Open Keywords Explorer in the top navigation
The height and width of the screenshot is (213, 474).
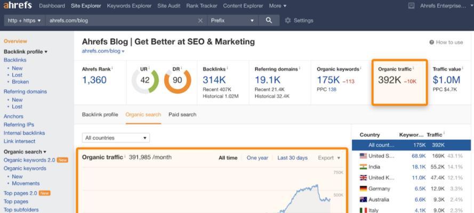(129, 6)
